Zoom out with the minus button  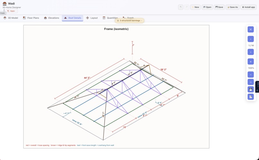click(251, 75)
